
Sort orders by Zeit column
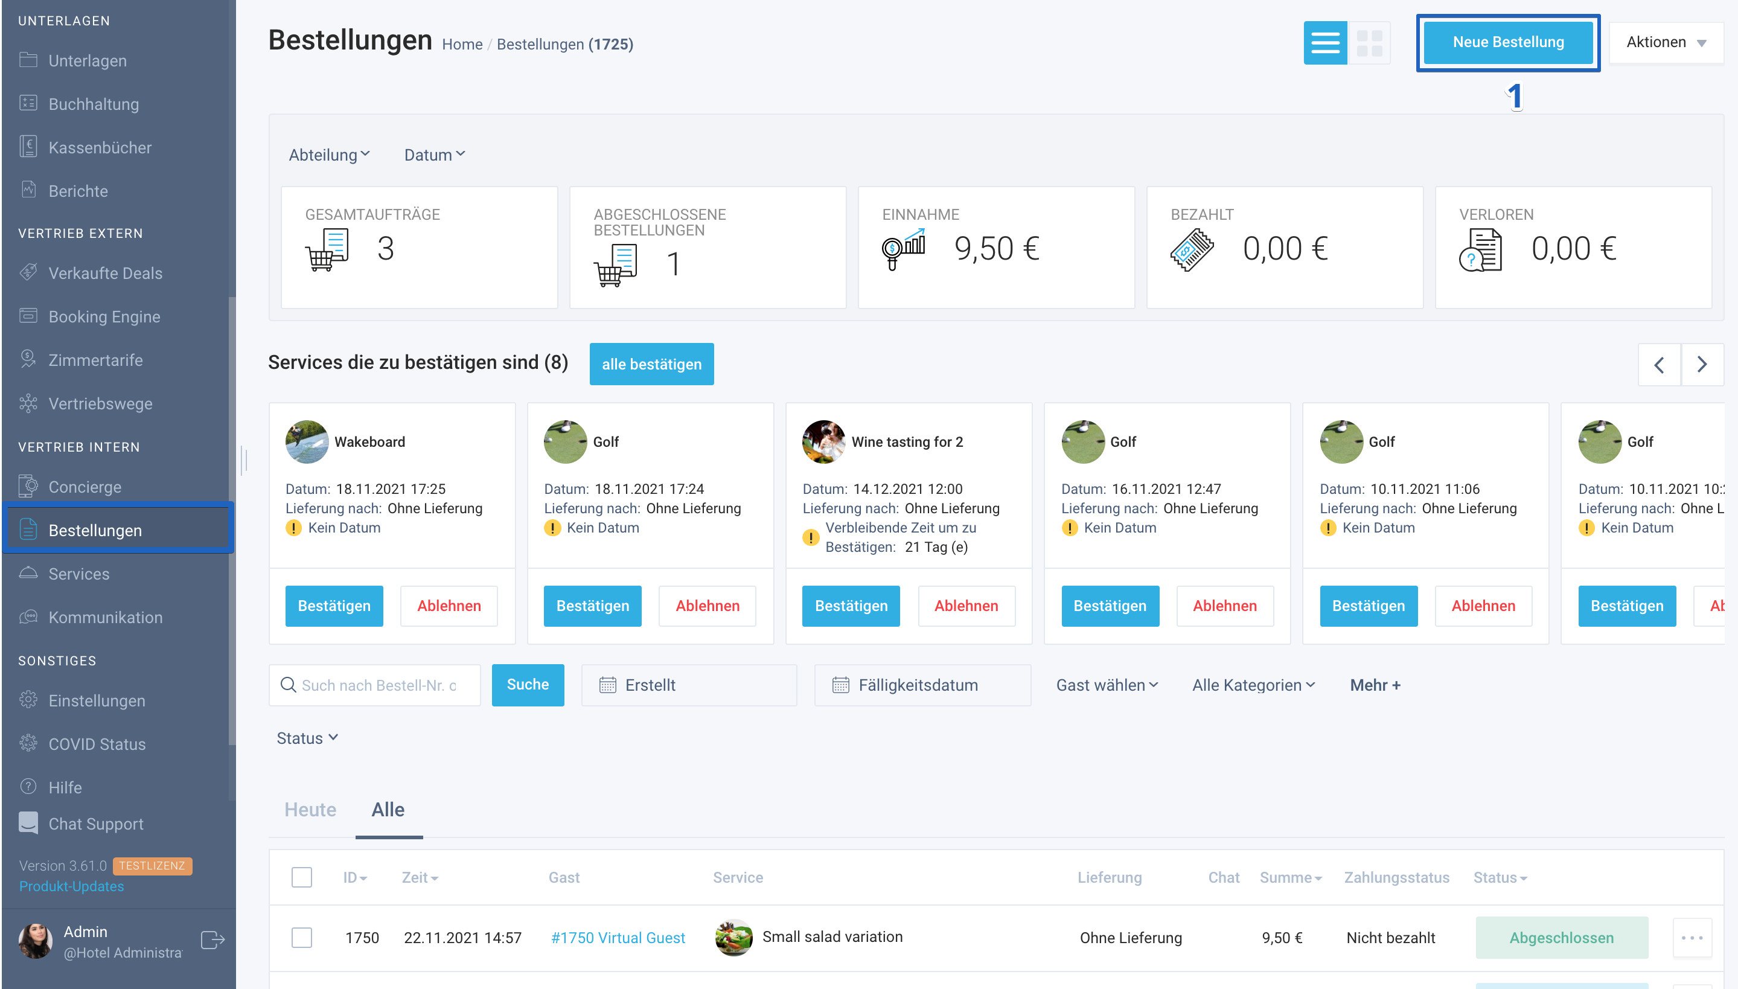420,878
